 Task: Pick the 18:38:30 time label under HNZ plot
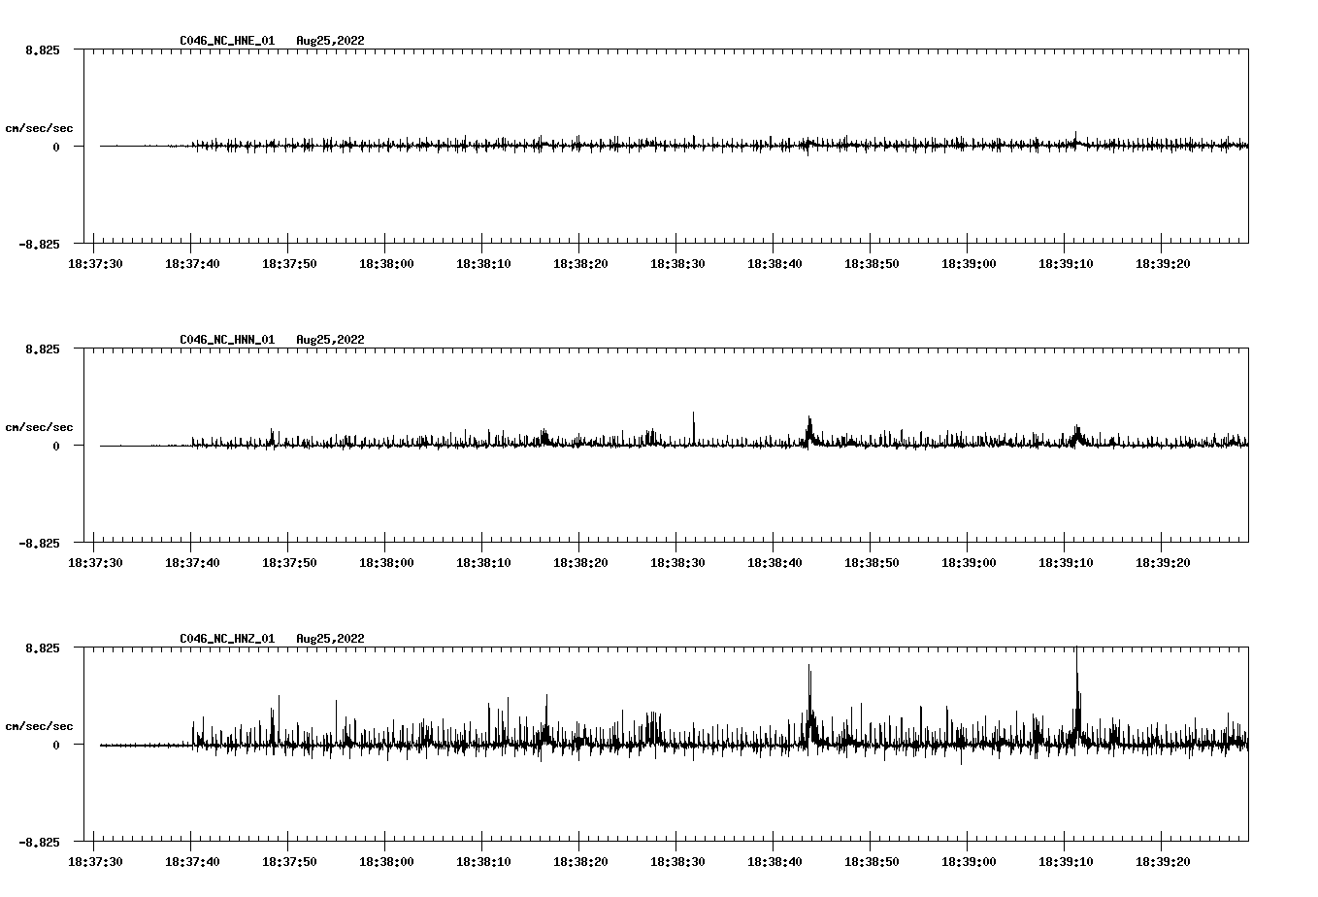677,861
